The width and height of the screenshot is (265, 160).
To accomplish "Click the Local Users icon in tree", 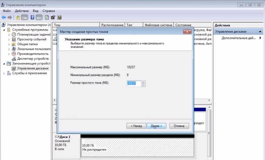I will click(x=14, y=49).
